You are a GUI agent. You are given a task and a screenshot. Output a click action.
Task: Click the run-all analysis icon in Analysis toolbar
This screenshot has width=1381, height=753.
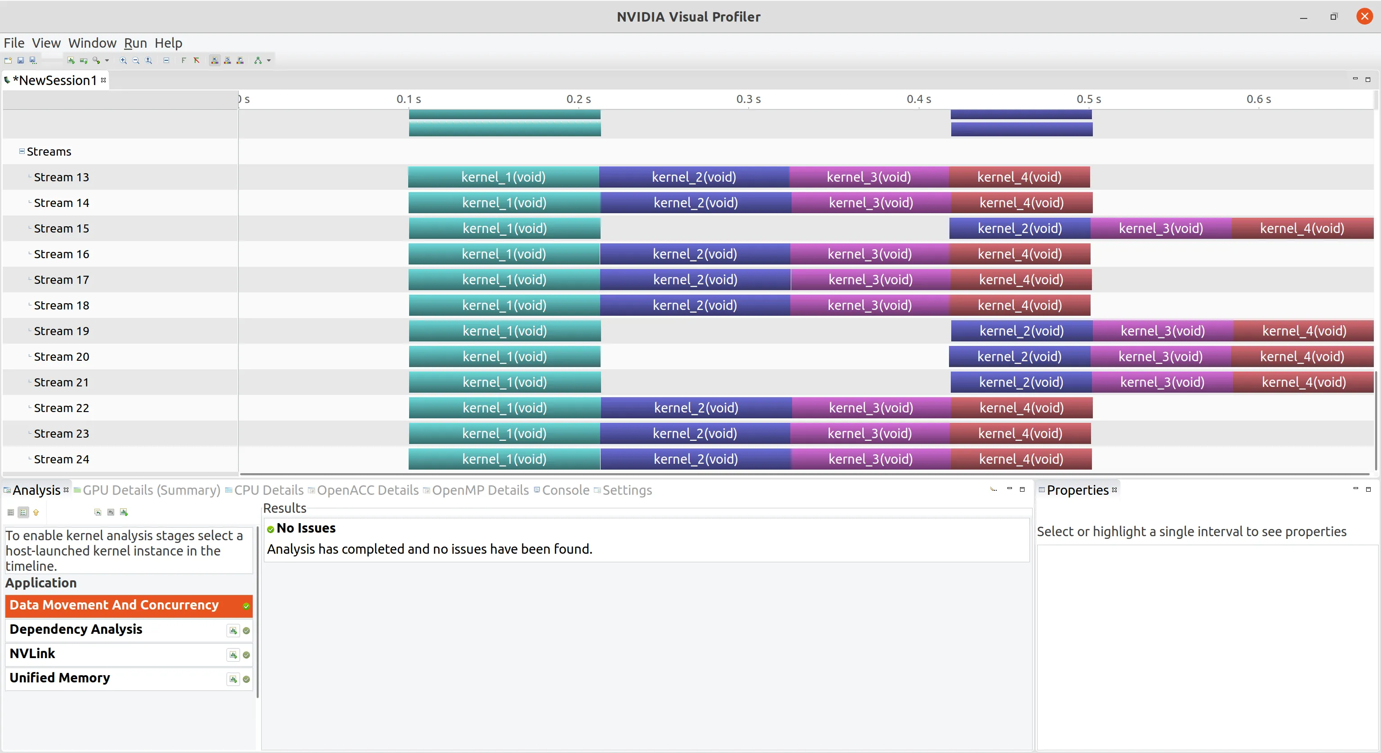(x=124, y=513)
